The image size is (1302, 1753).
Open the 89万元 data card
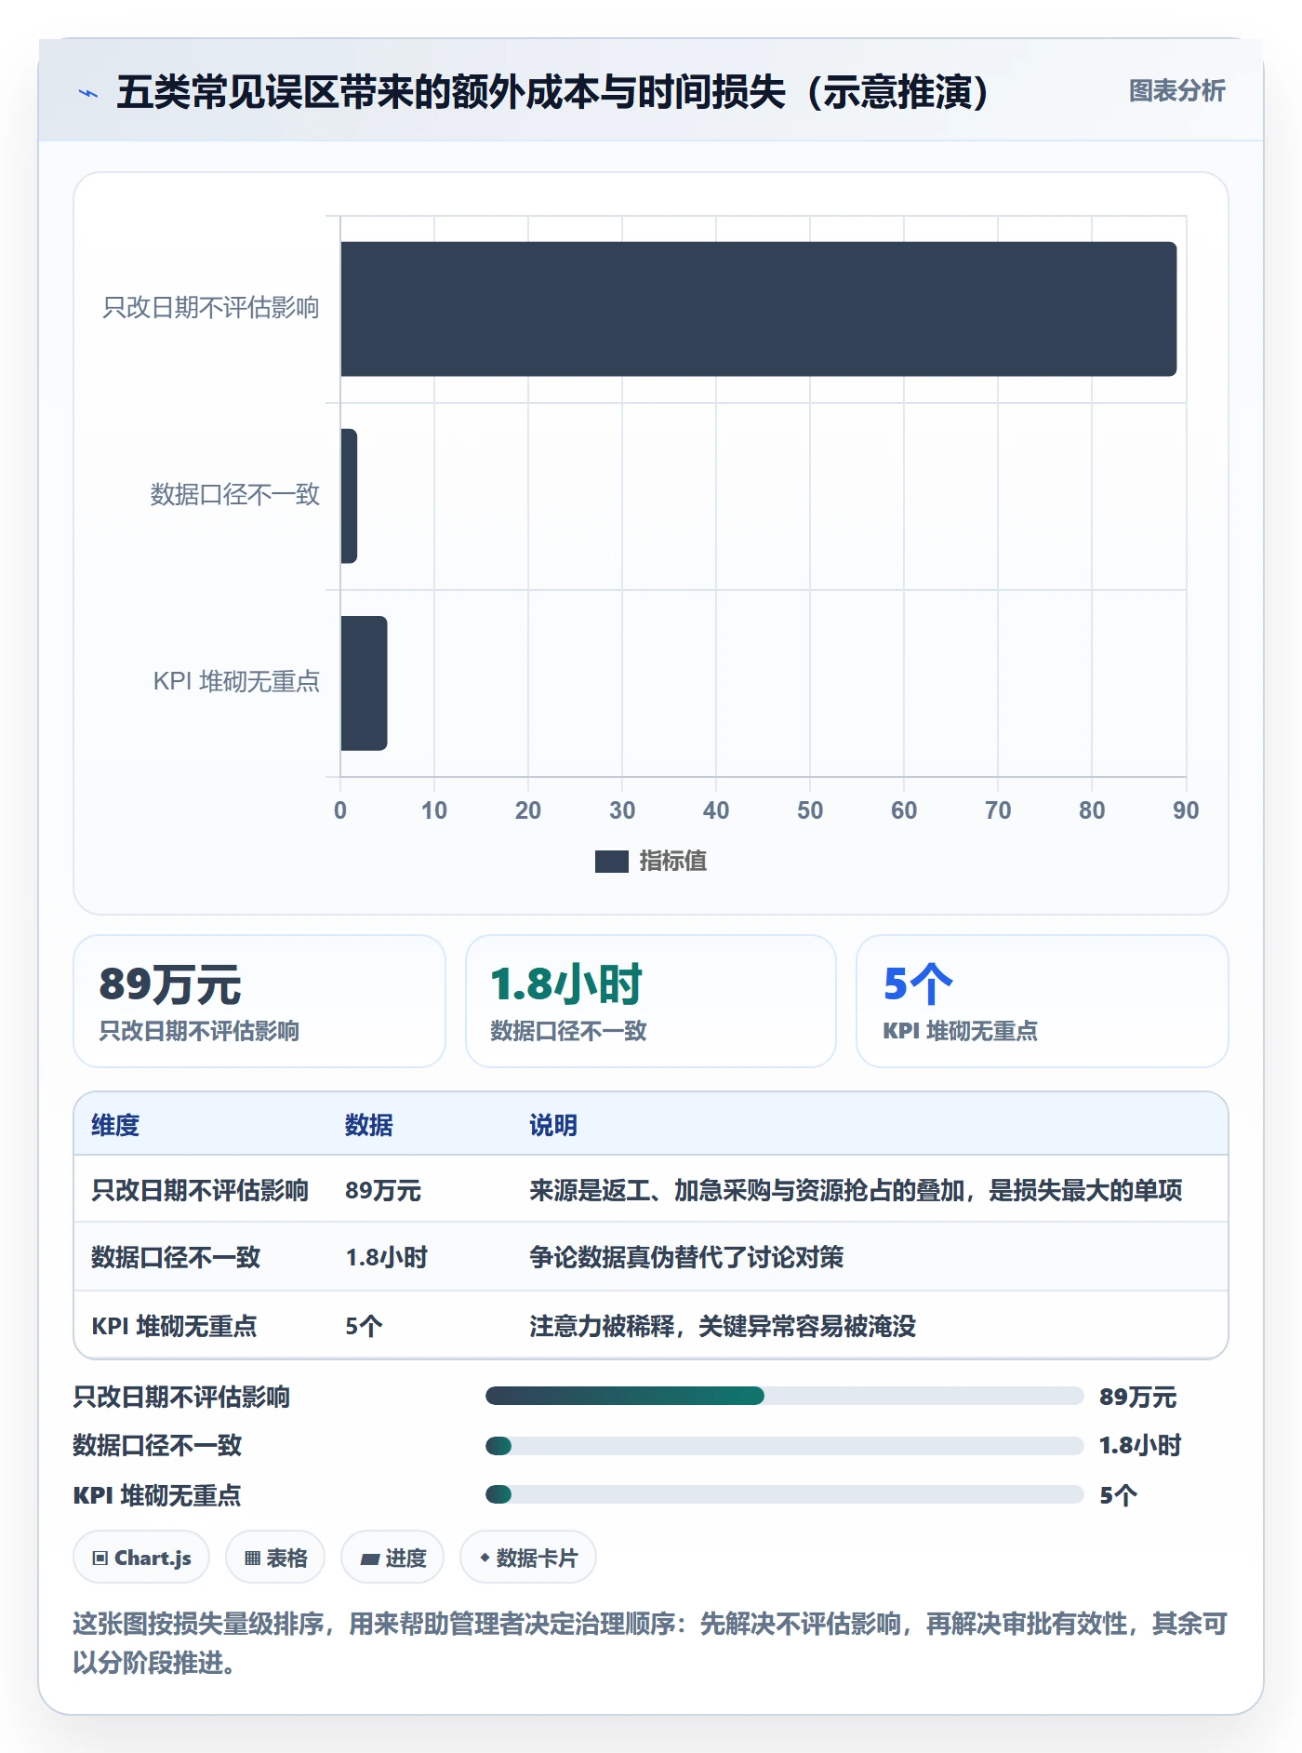[x=259, y=1001]
